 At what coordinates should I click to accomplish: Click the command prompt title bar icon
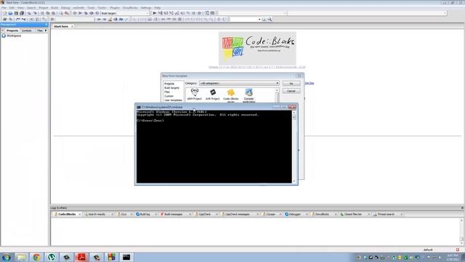(139, 107)
